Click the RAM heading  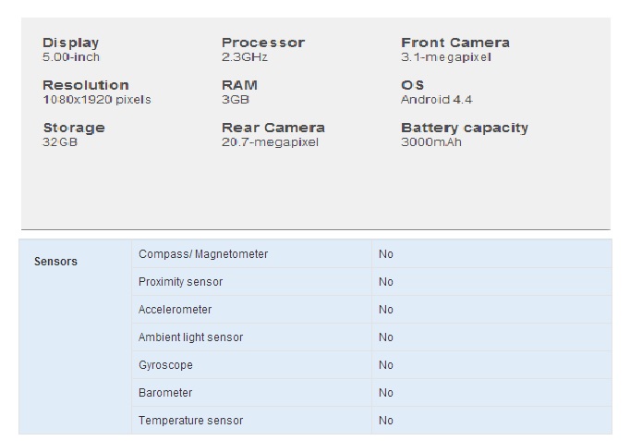[239, 85]
